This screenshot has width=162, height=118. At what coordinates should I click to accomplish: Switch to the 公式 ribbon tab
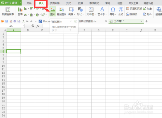[x=68, y=3]
